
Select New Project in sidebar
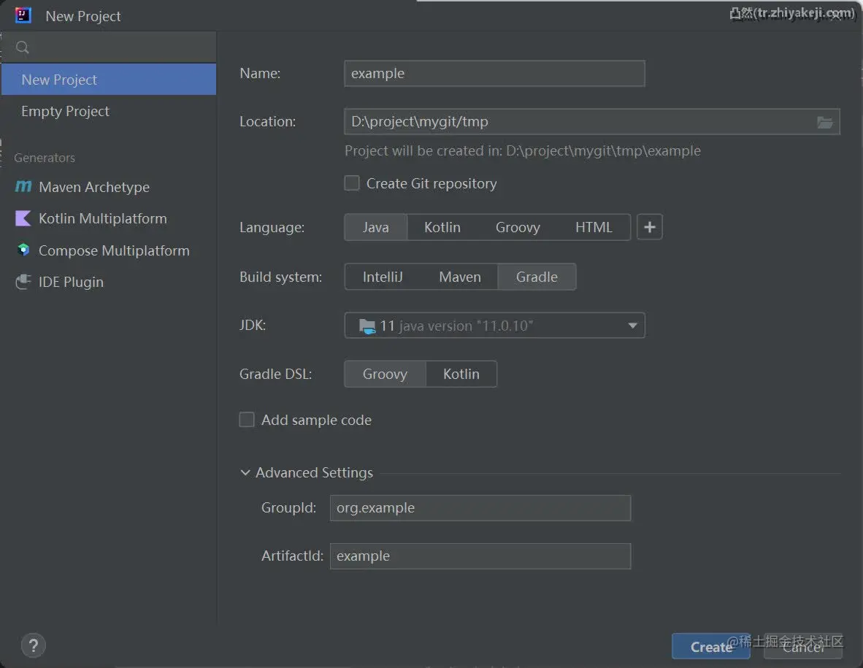59,80
